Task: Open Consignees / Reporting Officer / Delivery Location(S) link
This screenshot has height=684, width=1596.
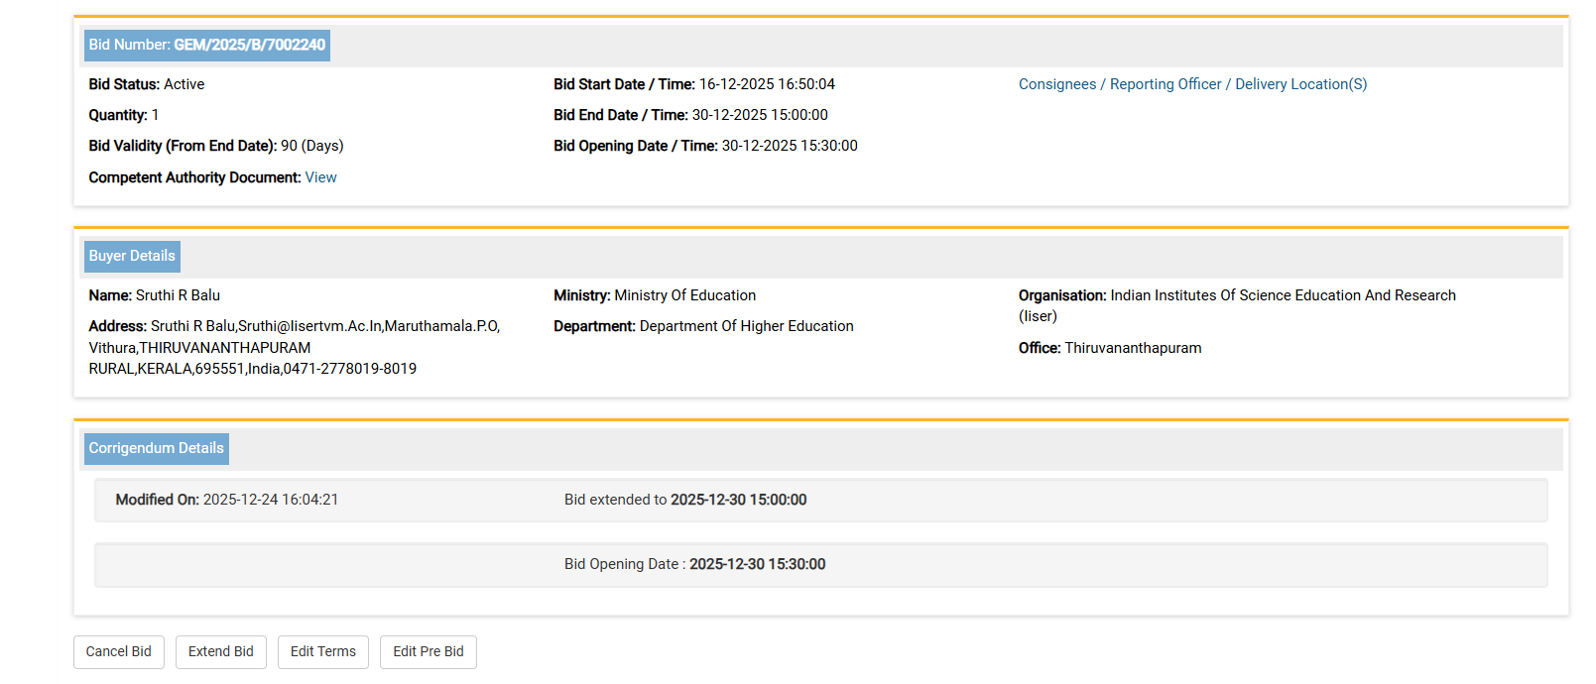Action: pos(1192,84)
